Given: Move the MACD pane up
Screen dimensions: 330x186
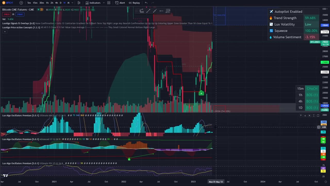Looking at the screenshot, I should [x=301, y=115].
